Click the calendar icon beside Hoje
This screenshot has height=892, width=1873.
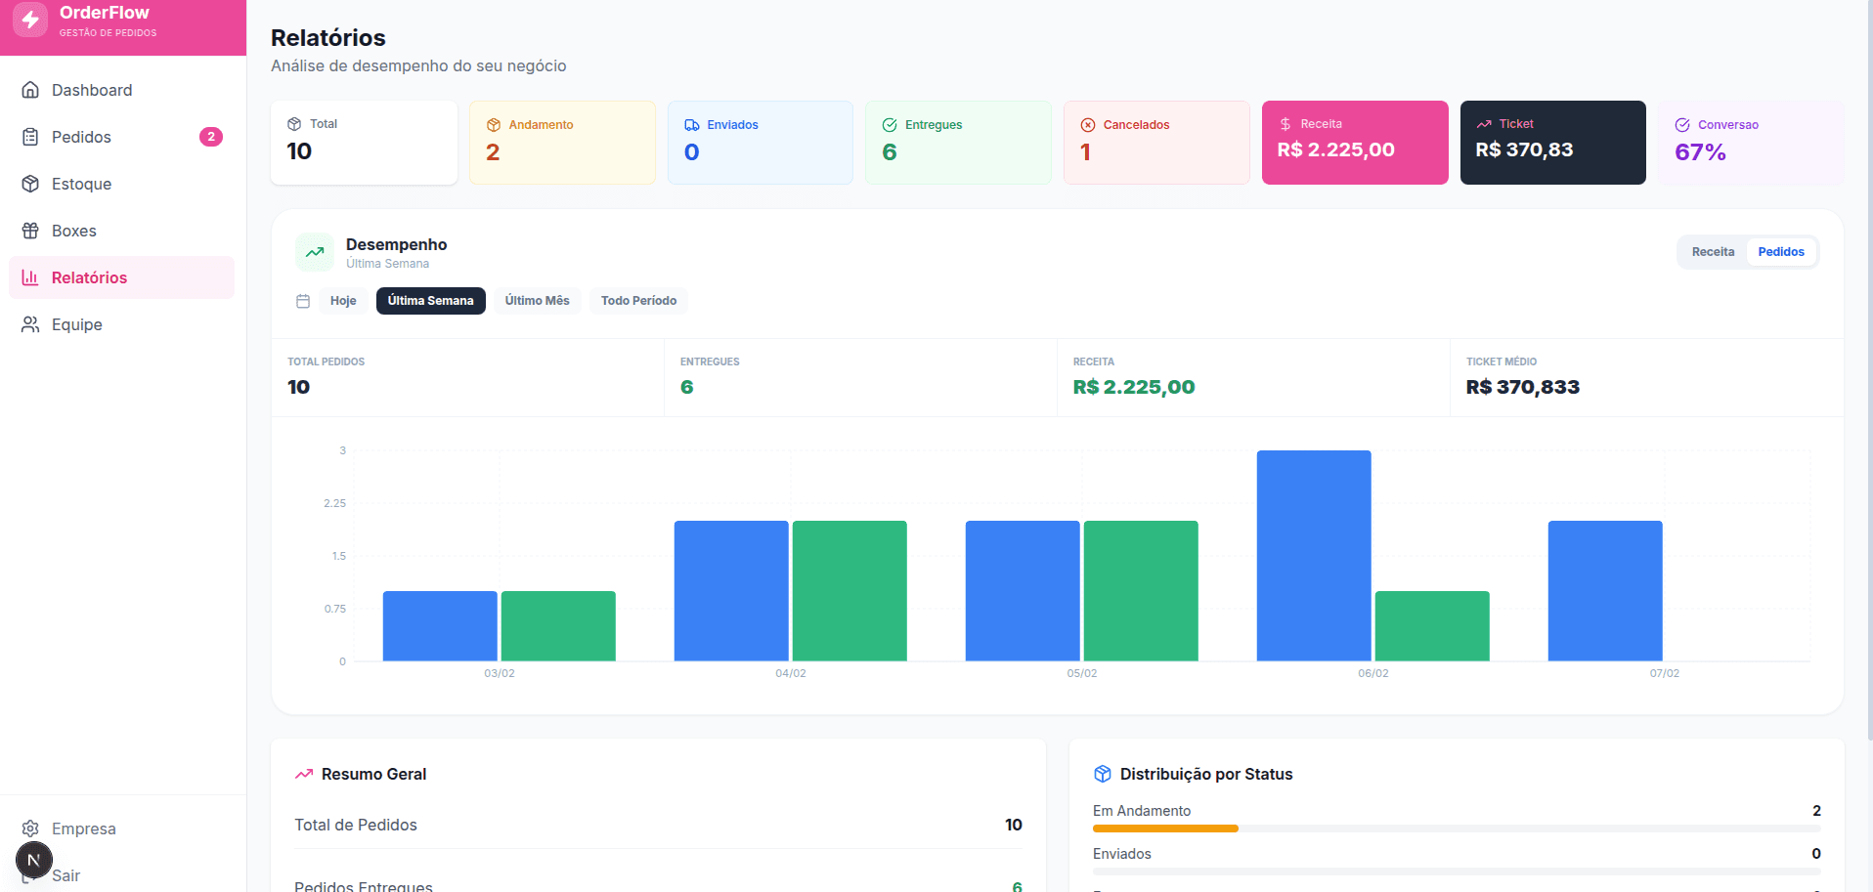tap(303, 301)
